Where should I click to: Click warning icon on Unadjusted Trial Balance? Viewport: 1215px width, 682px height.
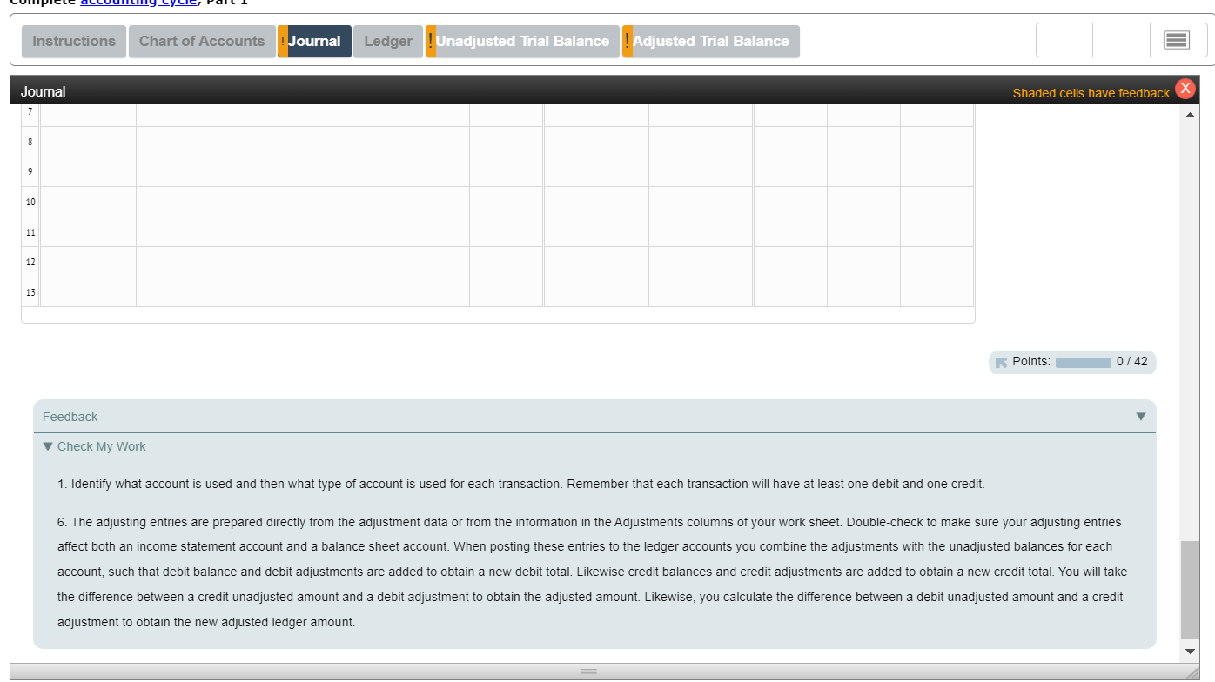point(429,40)
